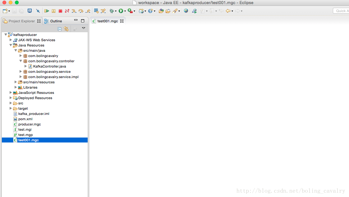
Task: Expand com.bolingcavalry package
Action: [x=21, y=56]
